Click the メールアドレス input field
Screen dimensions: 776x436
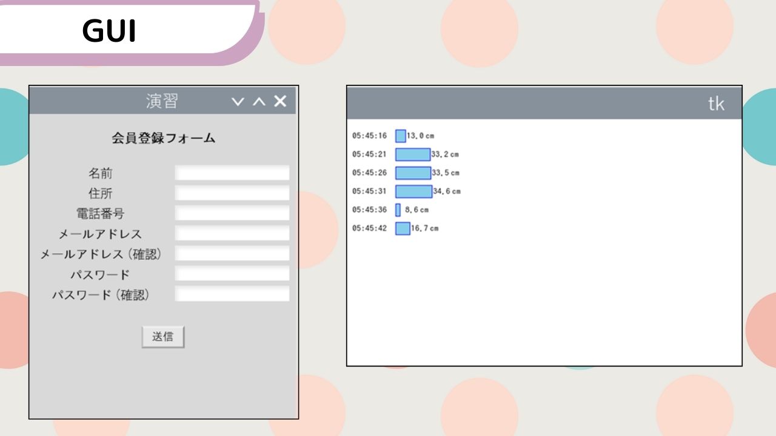point(232,233)
